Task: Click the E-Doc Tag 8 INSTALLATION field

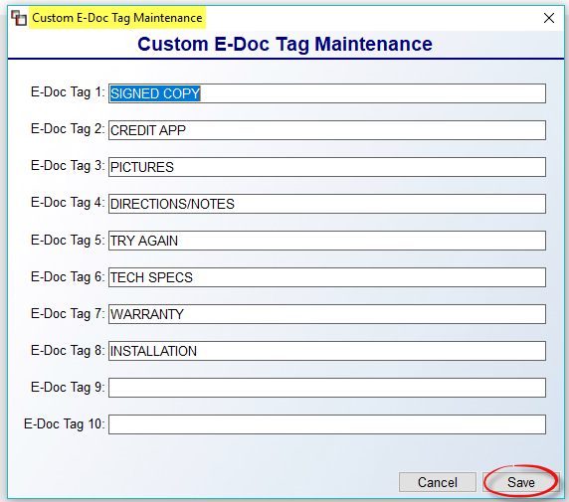Action: pos(327,351)
